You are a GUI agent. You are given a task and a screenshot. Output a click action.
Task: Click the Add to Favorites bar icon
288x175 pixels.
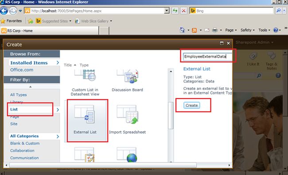[31, 21]
